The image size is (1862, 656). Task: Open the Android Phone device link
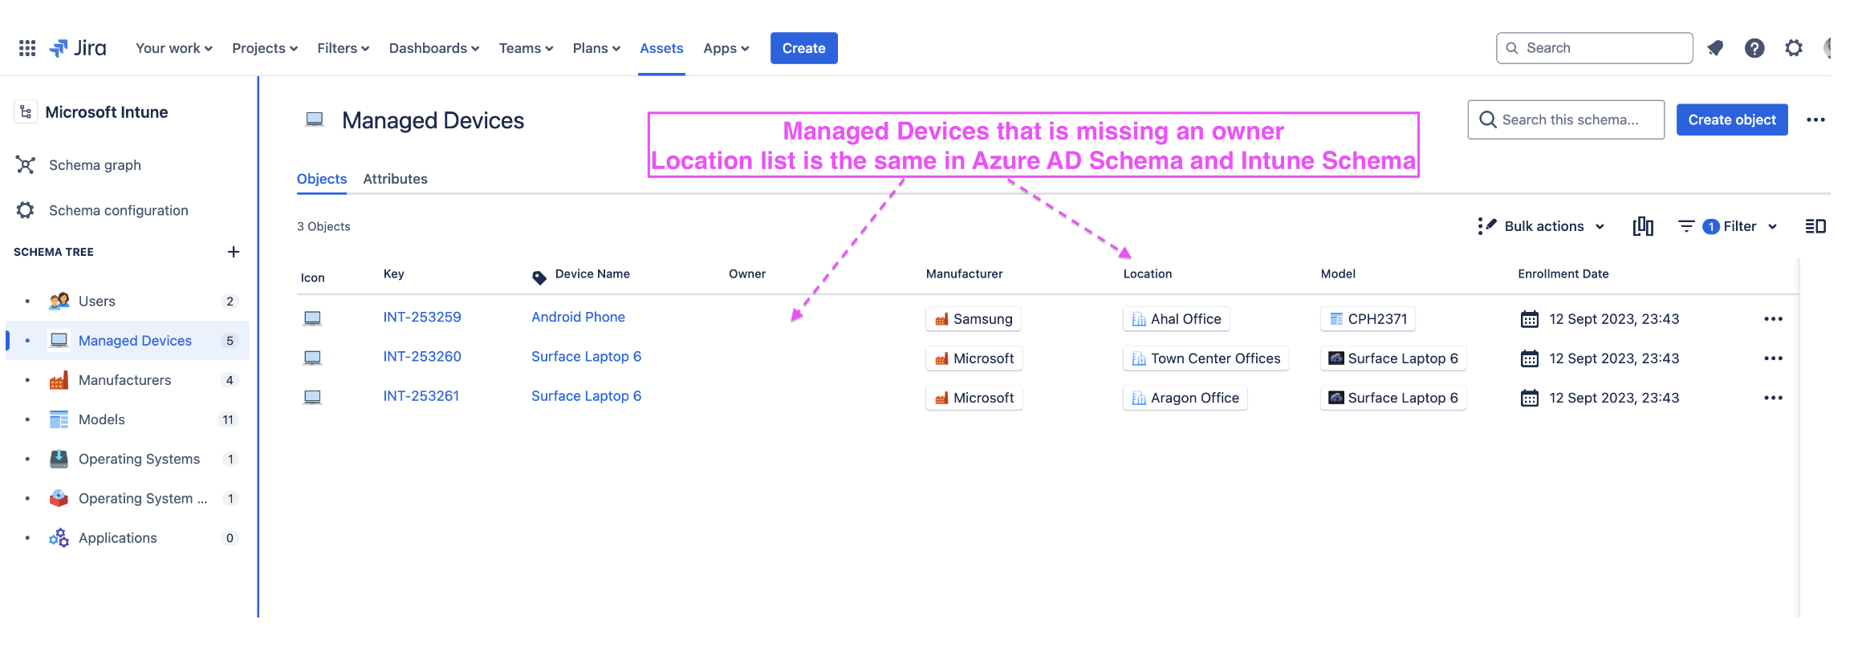coord(578,318)
